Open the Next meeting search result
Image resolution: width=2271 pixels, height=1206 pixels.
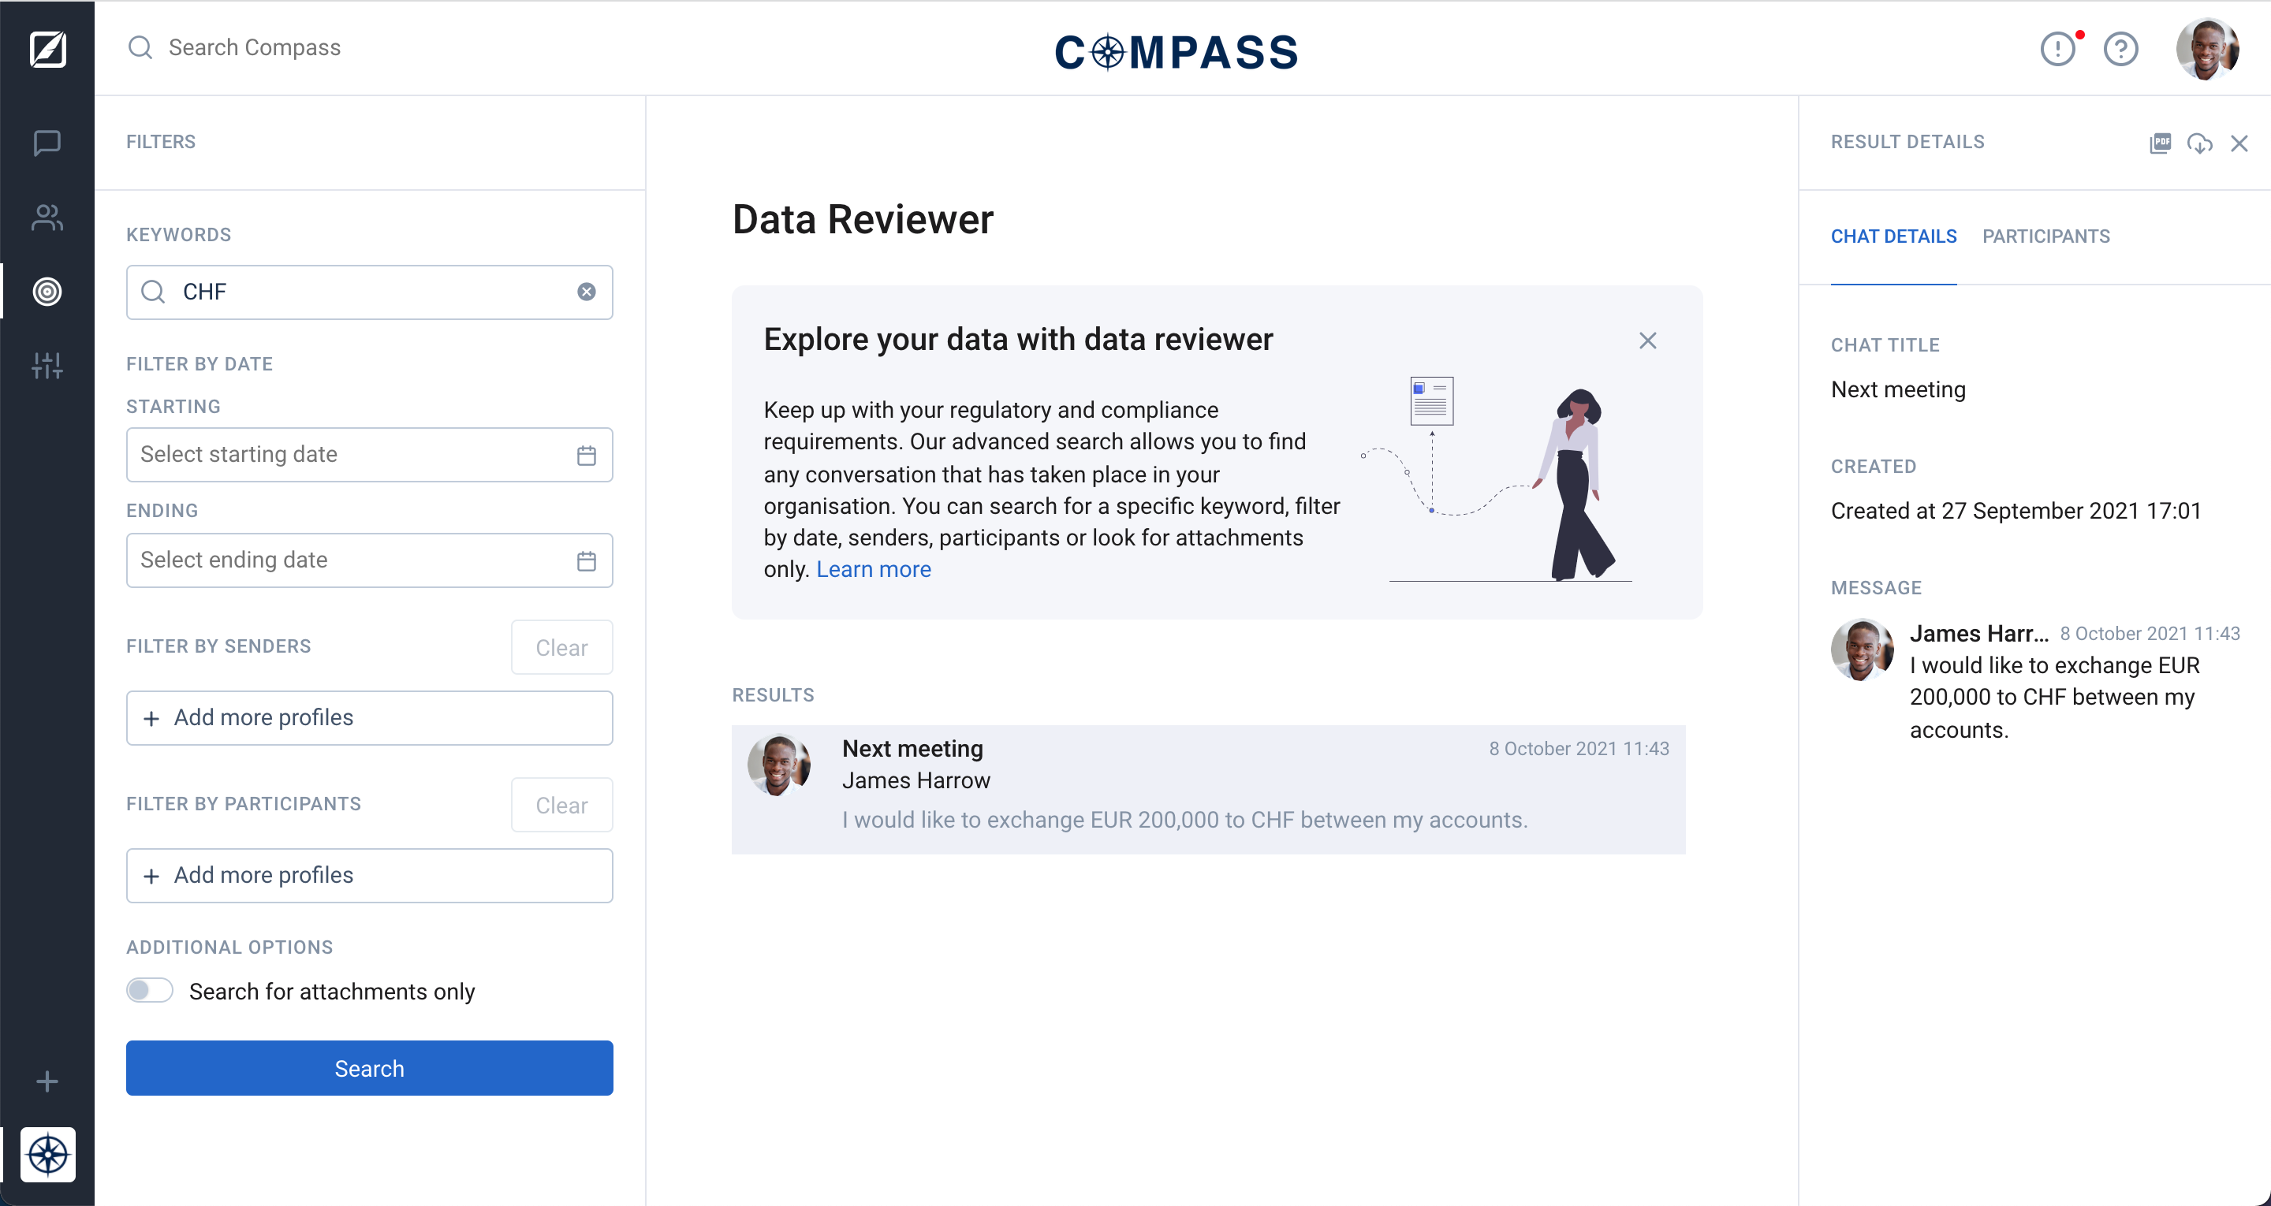click(1209, 789)
